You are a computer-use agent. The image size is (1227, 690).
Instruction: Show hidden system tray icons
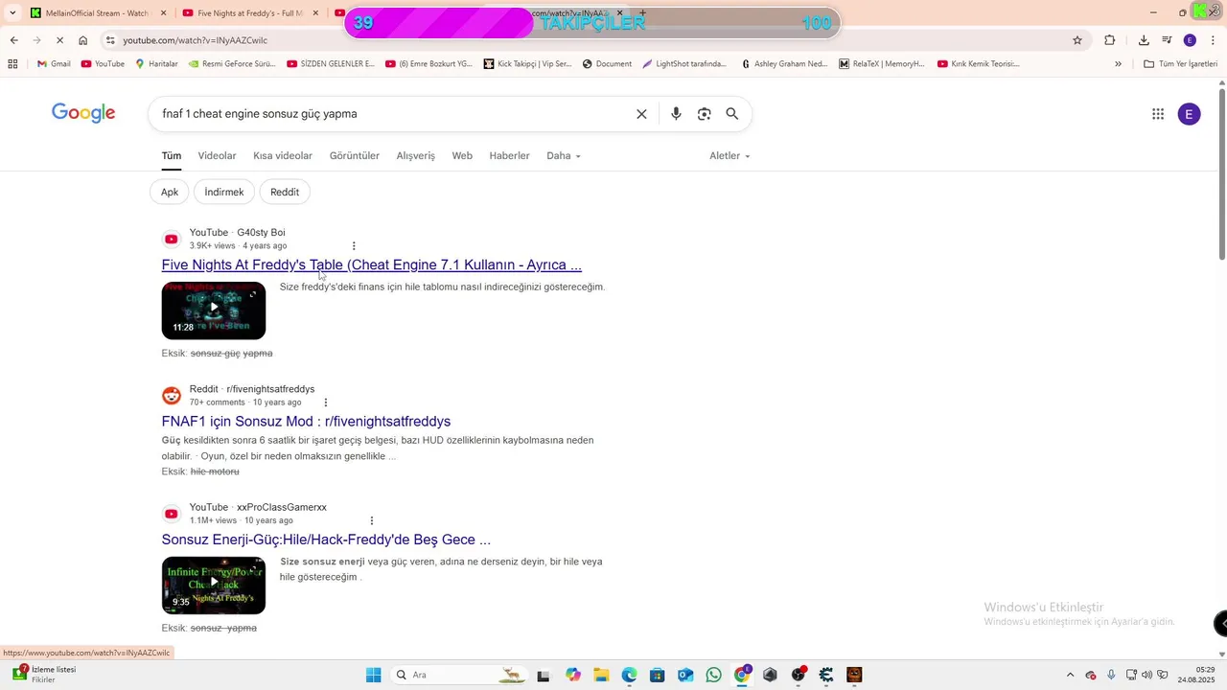click(1070, 675)
